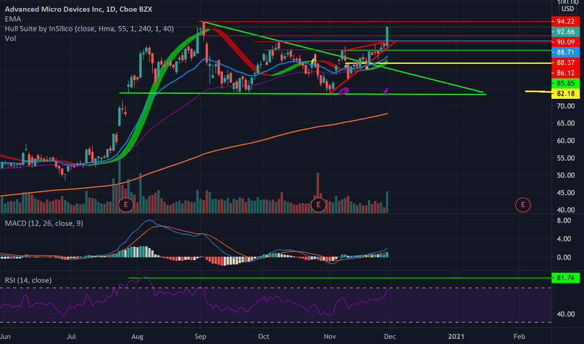Click the 88.71 blue price label
Viewport: 584px width, 344px height.
point(565,53)
